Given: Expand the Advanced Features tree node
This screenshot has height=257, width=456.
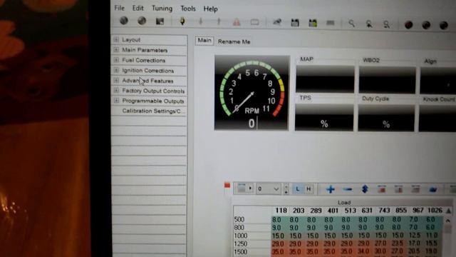Looking at the screenshot, I should [x=116, y=80].
